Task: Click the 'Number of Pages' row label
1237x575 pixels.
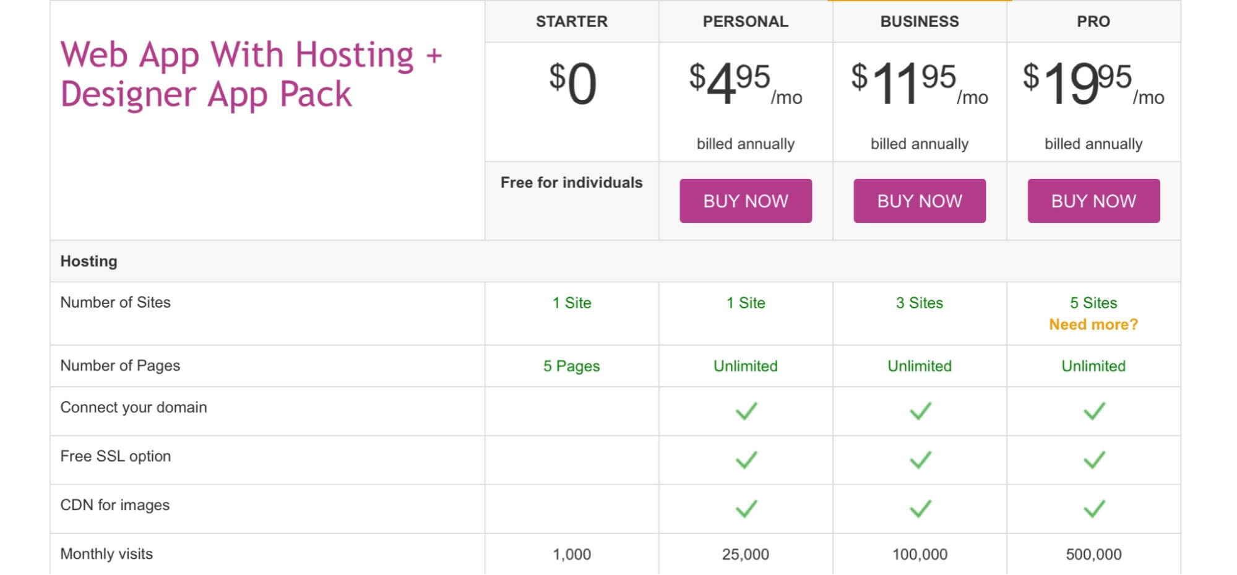Action: point(120,366)
